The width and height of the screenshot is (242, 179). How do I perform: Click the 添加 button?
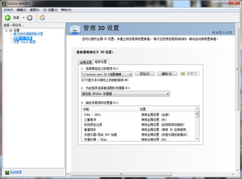coord(145,74)
